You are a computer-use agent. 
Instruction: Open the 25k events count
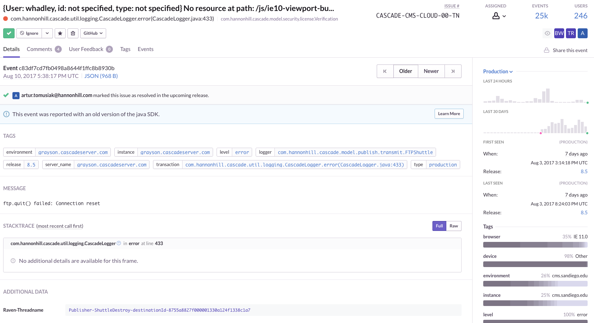pyautogui.click(x=541, y=16)
